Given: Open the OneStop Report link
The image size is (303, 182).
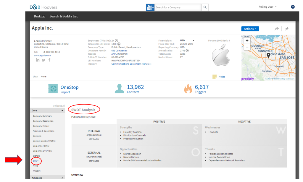Looking at the screenshot, I should tap(70, 89).
